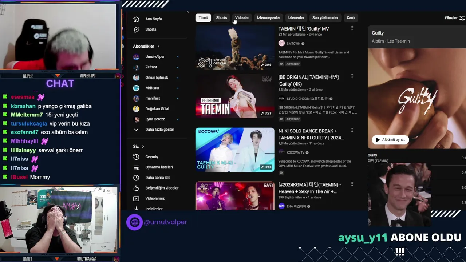The width and height of the screenshot is (466, 262).
Task: Open Daha sonra izle clock icon
Action: 136,178
